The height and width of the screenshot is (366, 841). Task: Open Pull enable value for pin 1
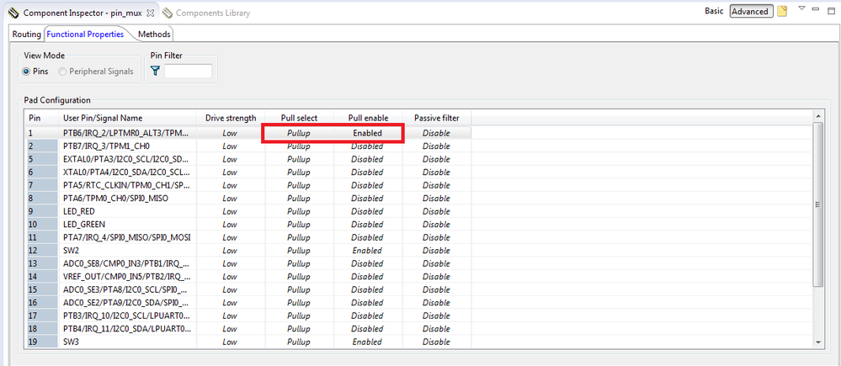367,133
